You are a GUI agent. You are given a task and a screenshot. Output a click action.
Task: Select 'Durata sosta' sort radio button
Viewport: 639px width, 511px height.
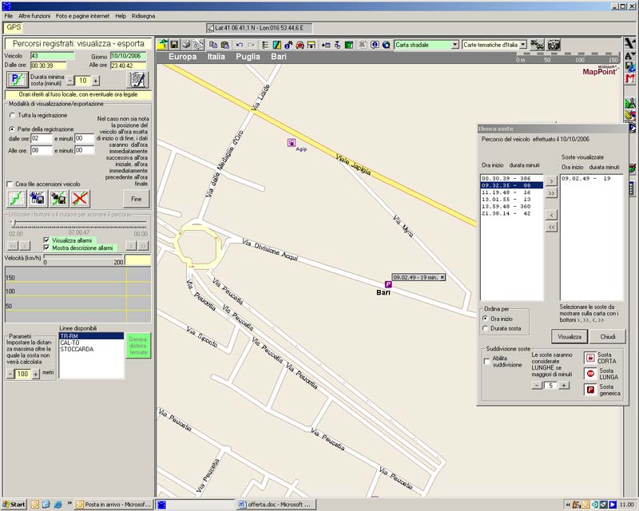coord(485,328)
